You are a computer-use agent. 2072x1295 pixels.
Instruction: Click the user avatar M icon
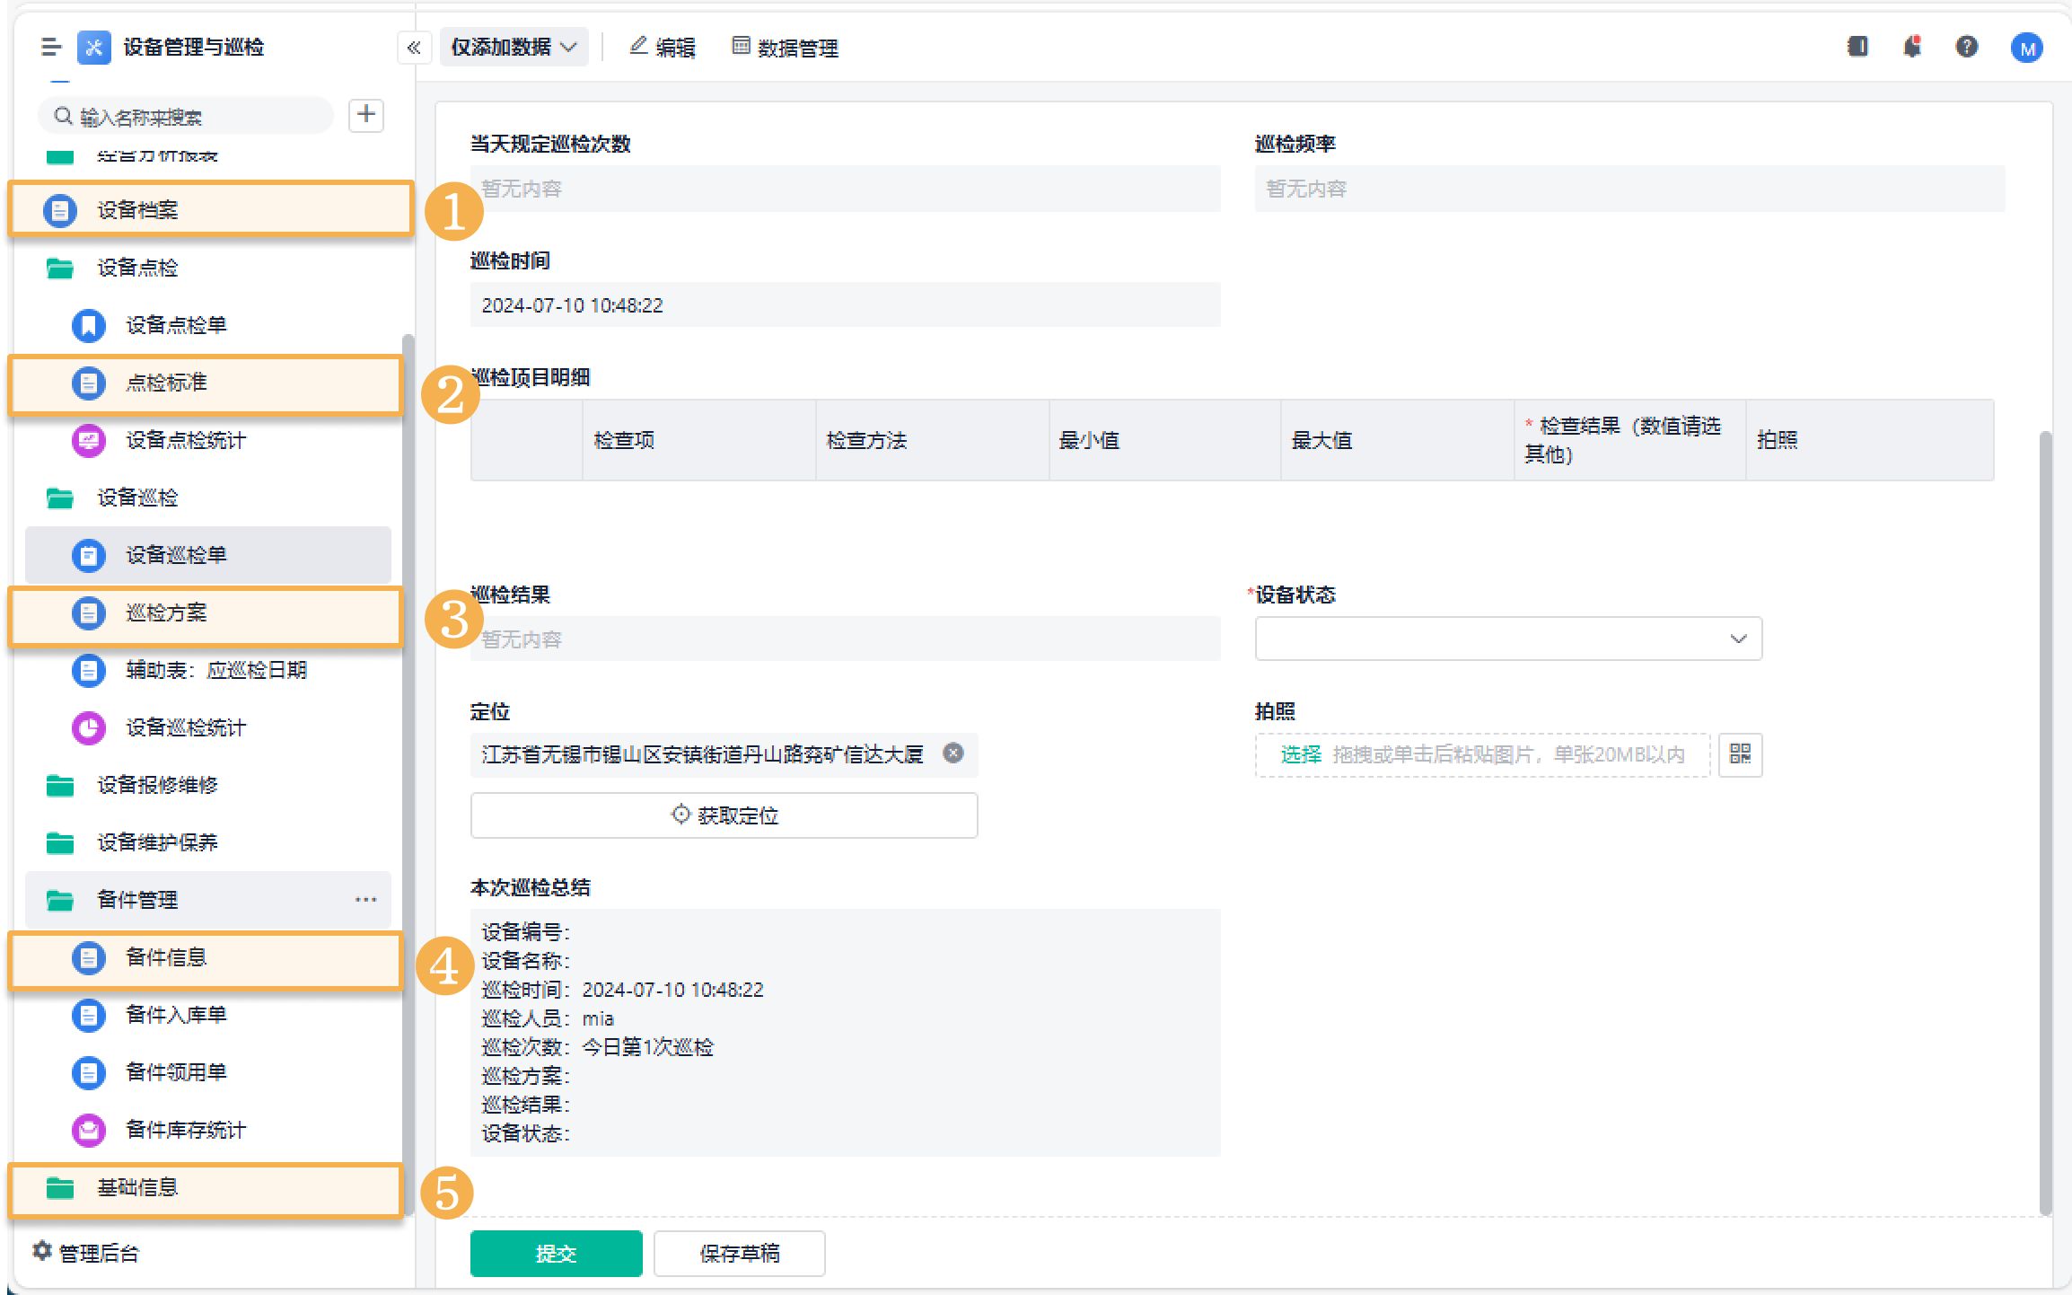pos(2026,48)
